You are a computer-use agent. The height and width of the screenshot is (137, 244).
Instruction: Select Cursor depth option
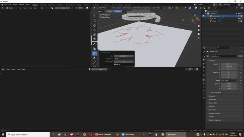pos(110,11)
